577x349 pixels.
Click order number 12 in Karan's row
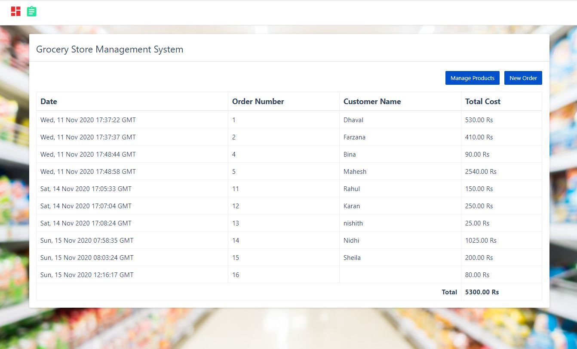[x=236, y=206]
